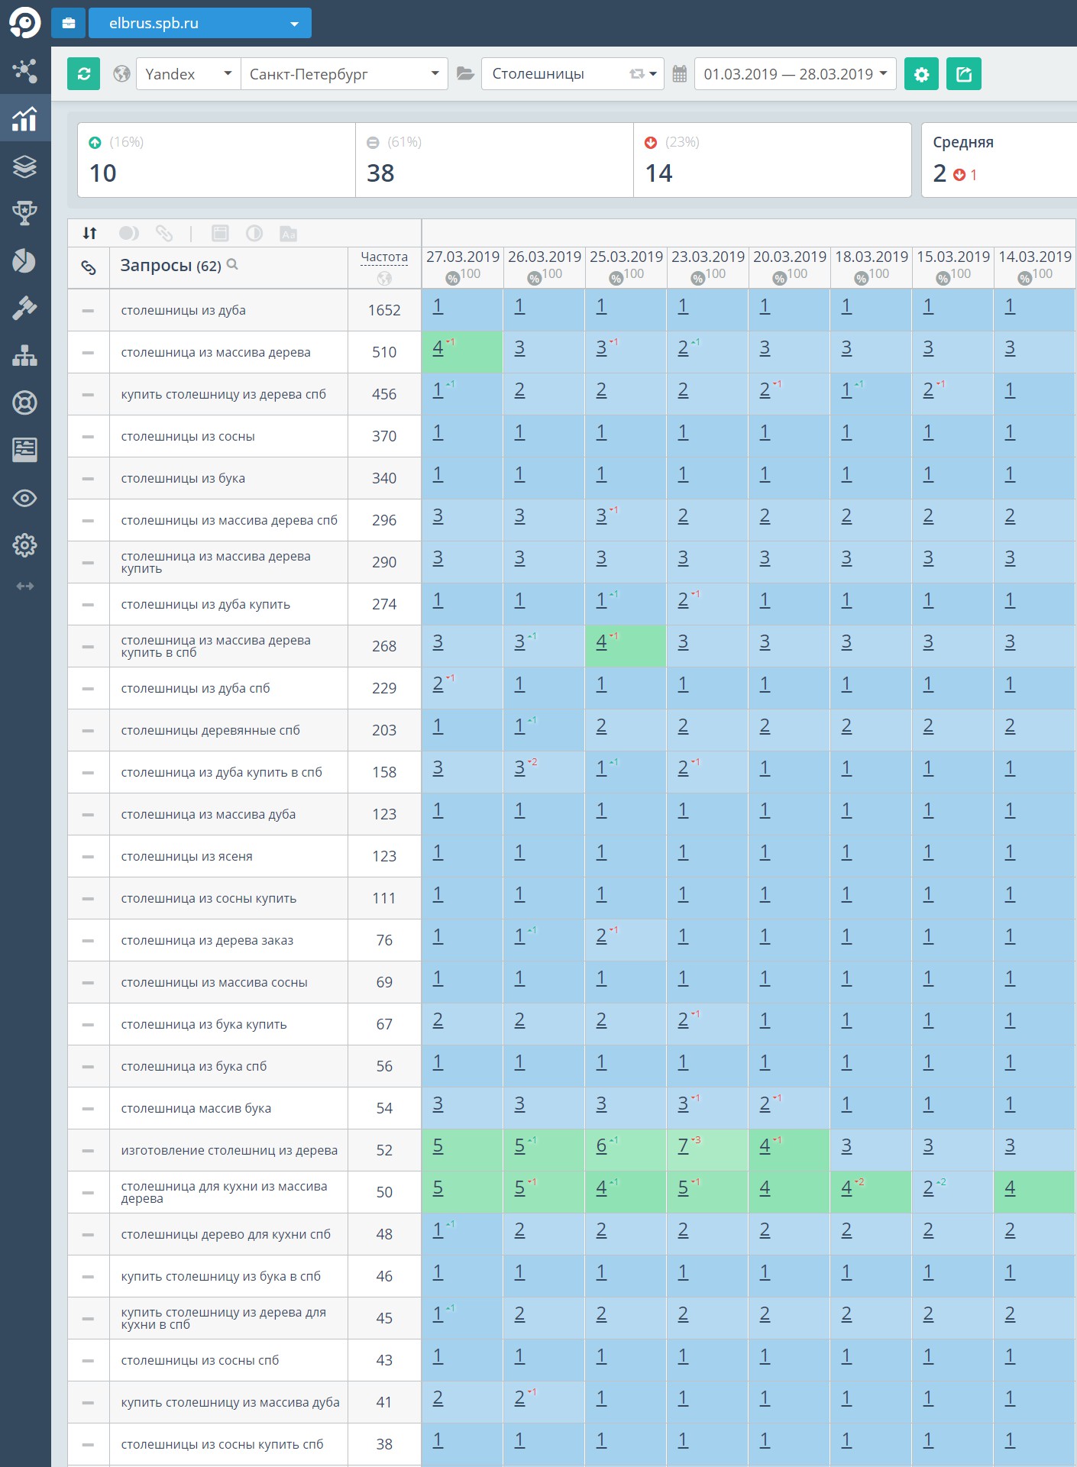This screenshot has width=1077, height=1467.
Task: Toggle the dash marker for столешница массив бука
Action: (89, 1109)
